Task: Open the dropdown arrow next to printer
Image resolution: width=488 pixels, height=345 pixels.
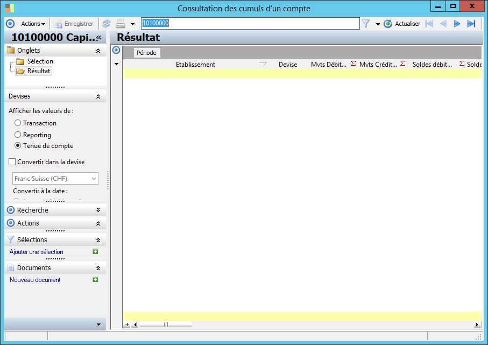Action: pyautogui.click(x=132, y=24)
